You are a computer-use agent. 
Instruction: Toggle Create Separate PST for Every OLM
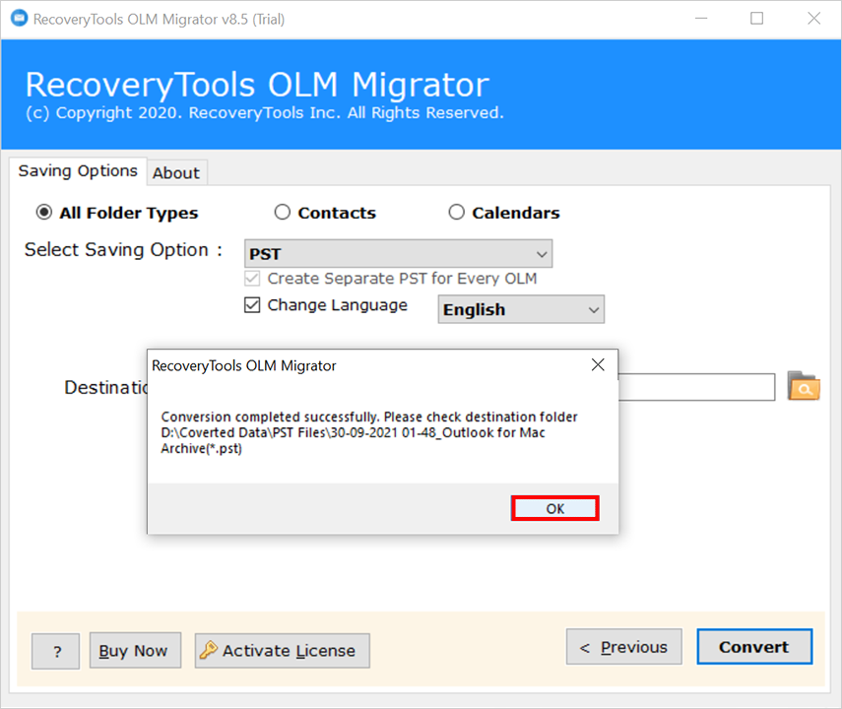pyautogui.click(x=252, y=279)
